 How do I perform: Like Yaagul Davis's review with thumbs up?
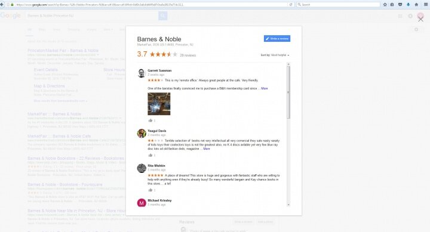pos(150,155)
